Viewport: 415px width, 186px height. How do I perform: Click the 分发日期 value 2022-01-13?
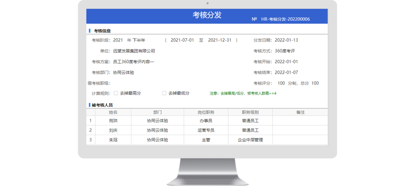coord(286,40)
